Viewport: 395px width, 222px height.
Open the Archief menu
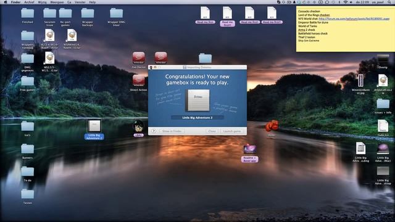click(x=29, y=2)
